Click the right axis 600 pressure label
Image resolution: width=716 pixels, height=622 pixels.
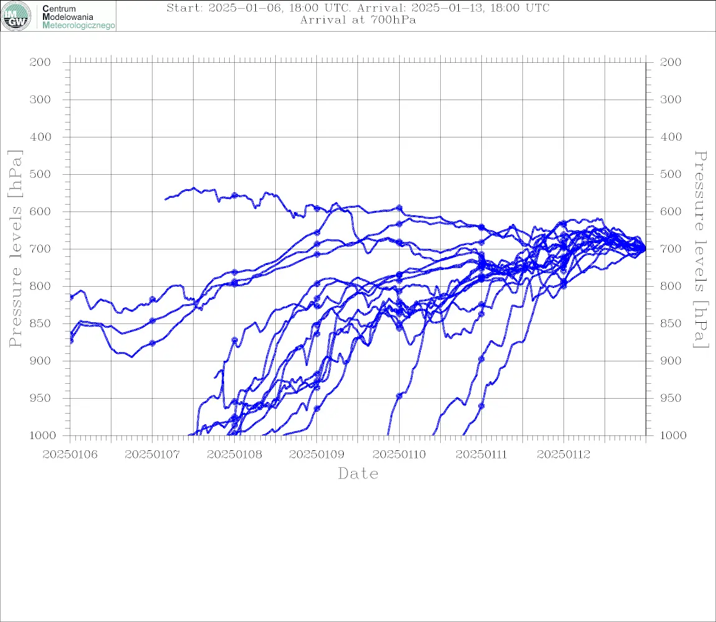tap(671, 211)
